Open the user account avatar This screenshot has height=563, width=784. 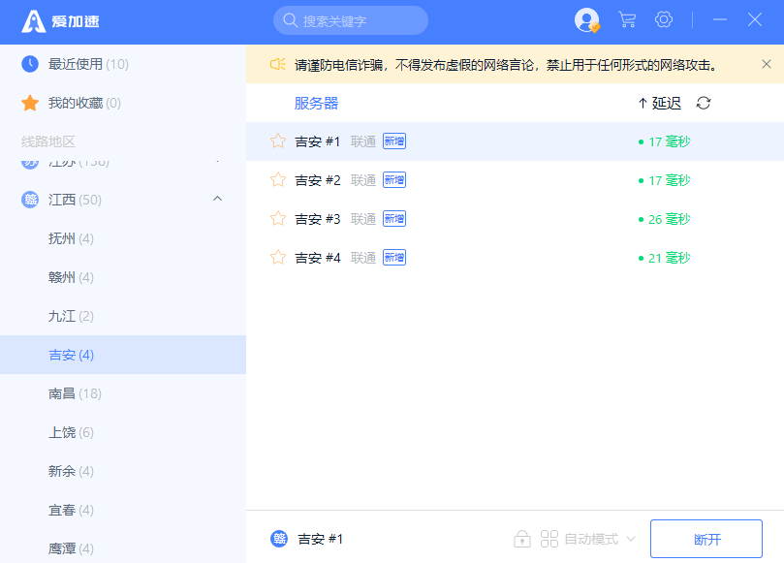[x=586, y=20]
